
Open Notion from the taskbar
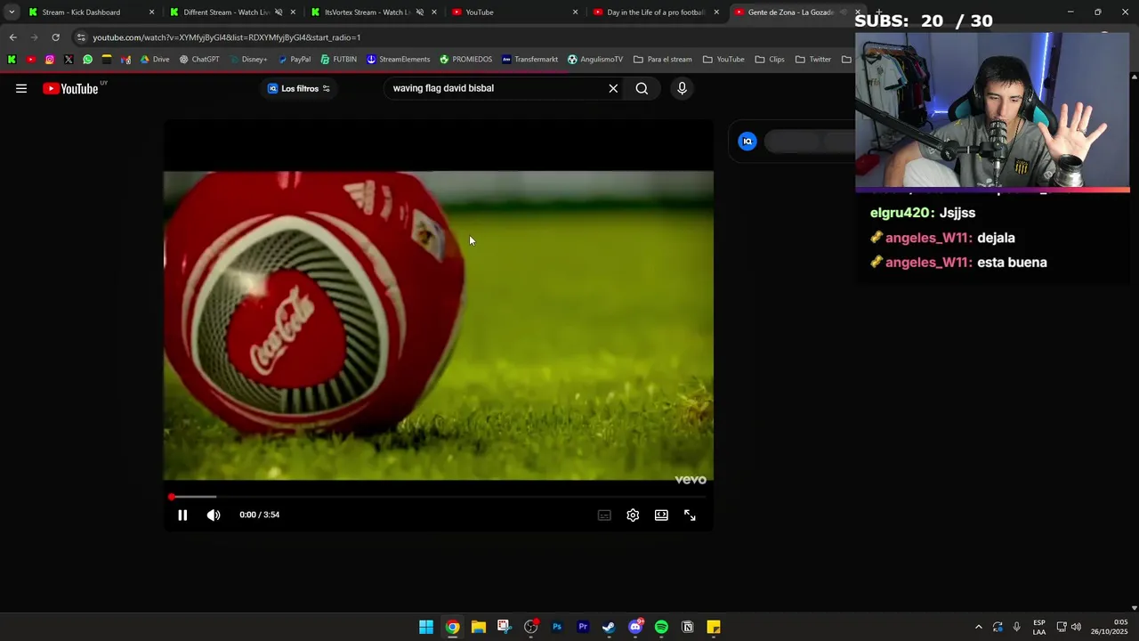coord(687,627)
